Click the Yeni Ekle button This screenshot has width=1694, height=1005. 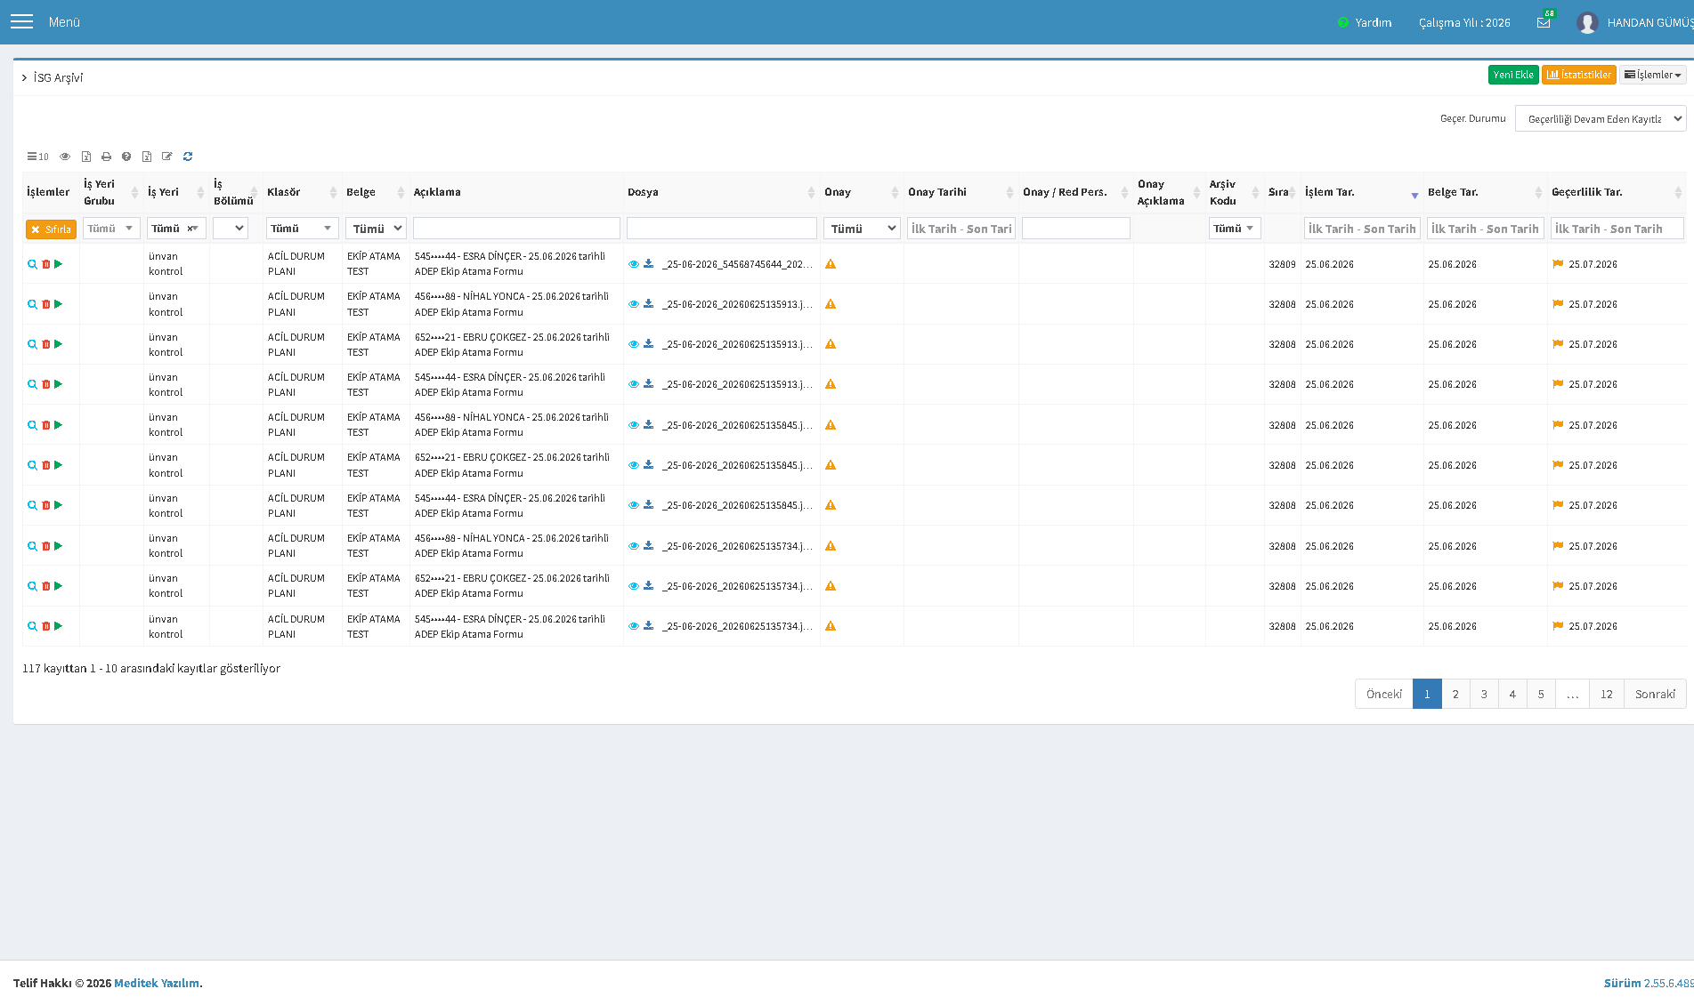coord(1513,75)
